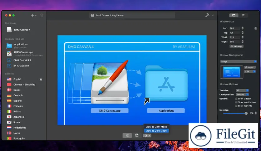
Task: Click the background image thumbnail preview
Action: (232, 72)
